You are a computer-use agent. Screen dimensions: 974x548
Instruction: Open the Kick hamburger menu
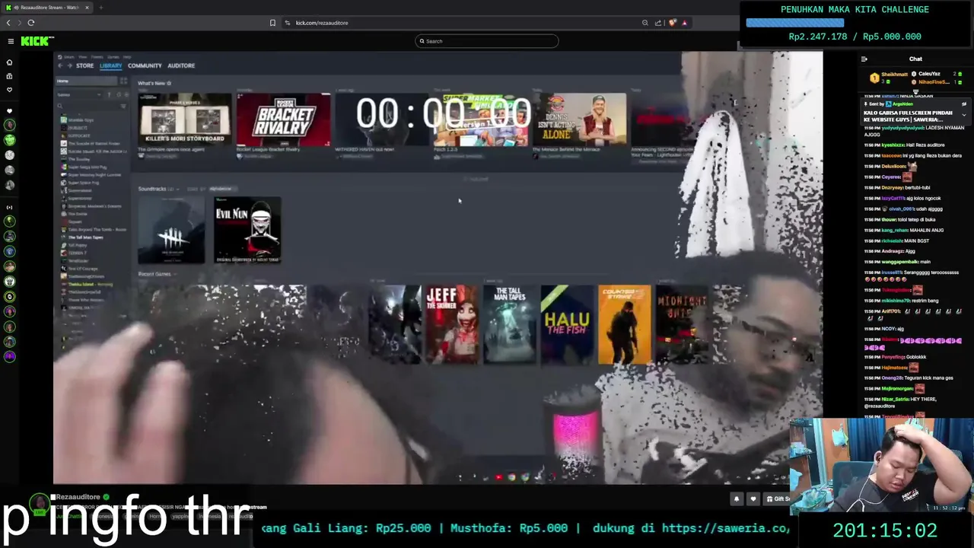tap(11, 41)
